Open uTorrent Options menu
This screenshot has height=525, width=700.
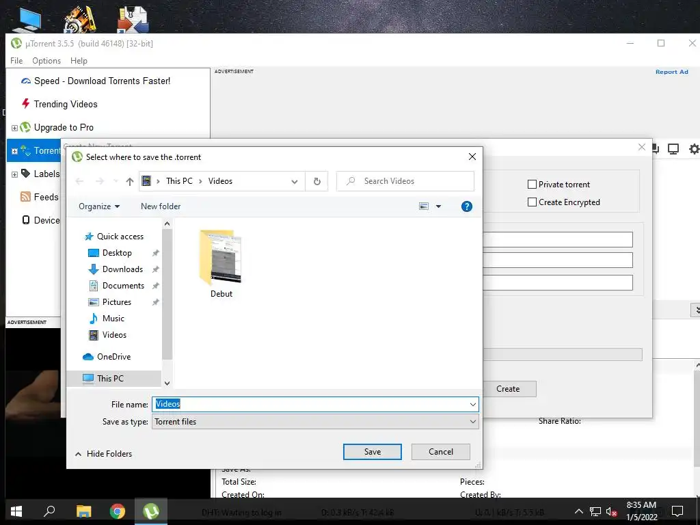pyautogui.click(x=46, y=61)
